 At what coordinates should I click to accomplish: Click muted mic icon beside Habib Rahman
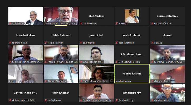tap(46, 43)
